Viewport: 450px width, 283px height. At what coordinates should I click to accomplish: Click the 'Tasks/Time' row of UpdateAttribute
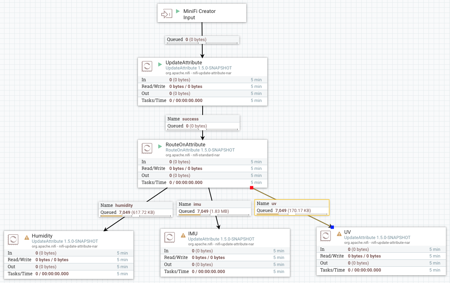click(203, 100)
